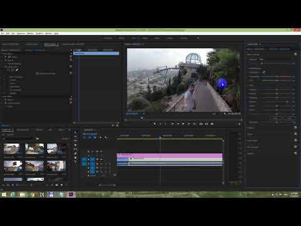Expand the Volume audio effect
Image resolution: width=301 pixels, height=226 pixels.
pyautogui.click(x=3, y=100)
